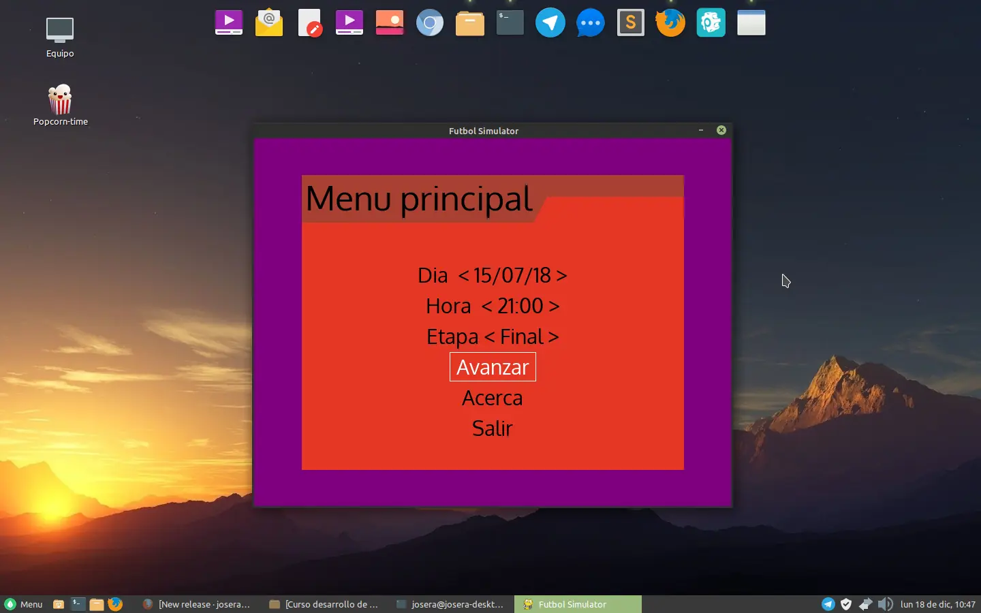Click the Telegram tray icon
This screenshot has width=981, height=613.
[828, 604]
